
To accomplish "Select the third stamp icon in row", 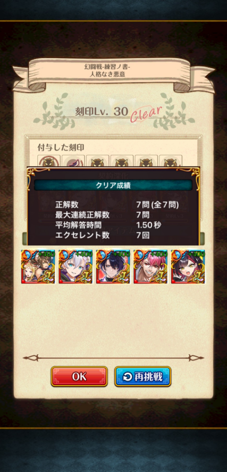I will (x=97, y=161).
